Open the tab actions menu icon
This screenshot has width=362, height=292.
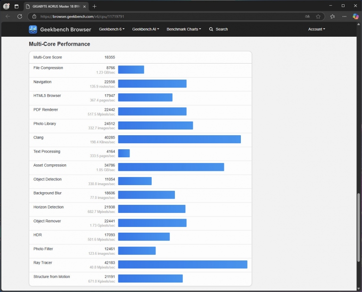click(16, 7)
